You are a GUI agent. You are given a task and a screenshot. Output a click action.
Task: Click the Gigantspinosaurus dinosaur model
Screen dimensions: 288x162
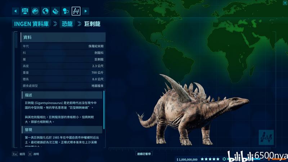tap(193, 110)
